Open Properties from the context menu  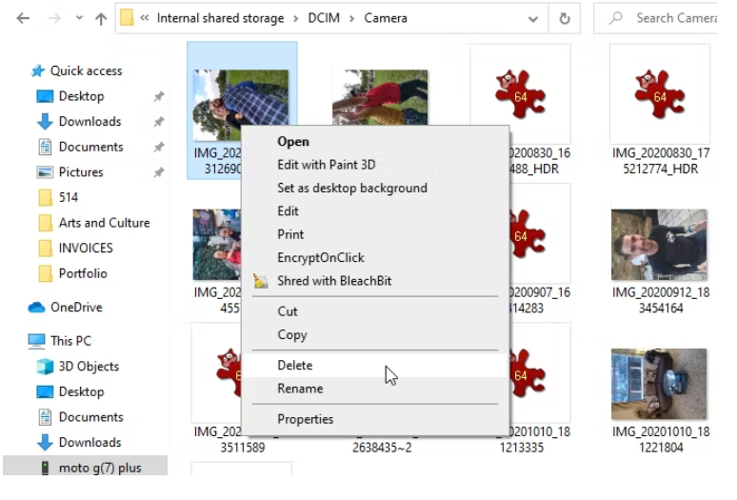click(305, 419)
